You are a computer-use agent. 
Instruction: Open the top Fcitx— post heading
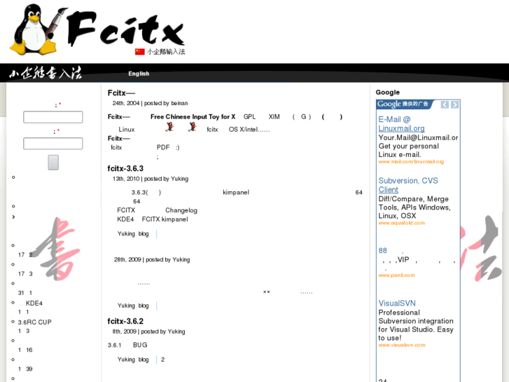pos(121,93)
